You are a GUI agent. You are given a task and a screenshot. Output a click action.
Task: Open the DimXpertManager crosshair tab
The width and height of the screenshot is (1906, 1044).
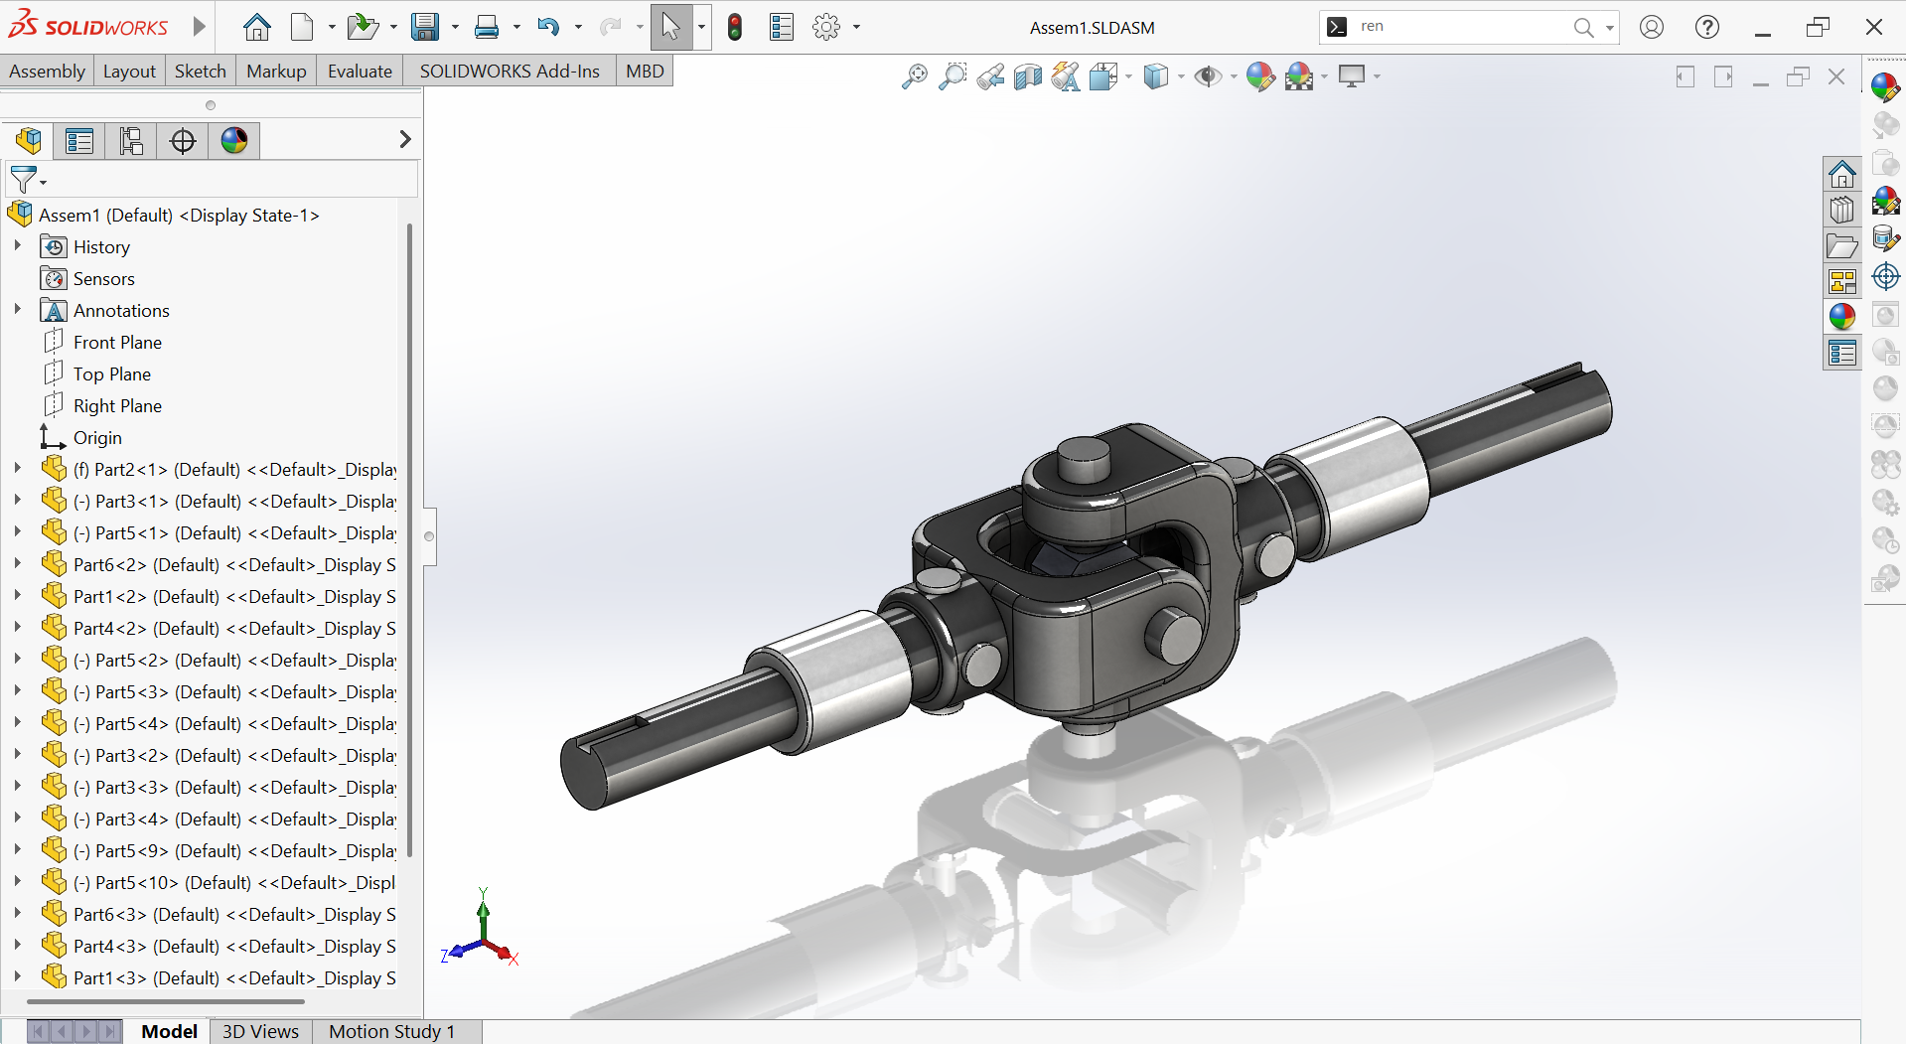pyautogui.click(x=183, y=141)
